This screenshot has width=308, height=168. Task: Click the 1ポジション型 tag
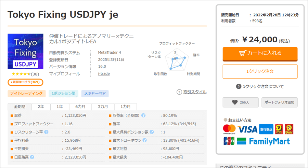pyautogui.click(x=63, y=94)
